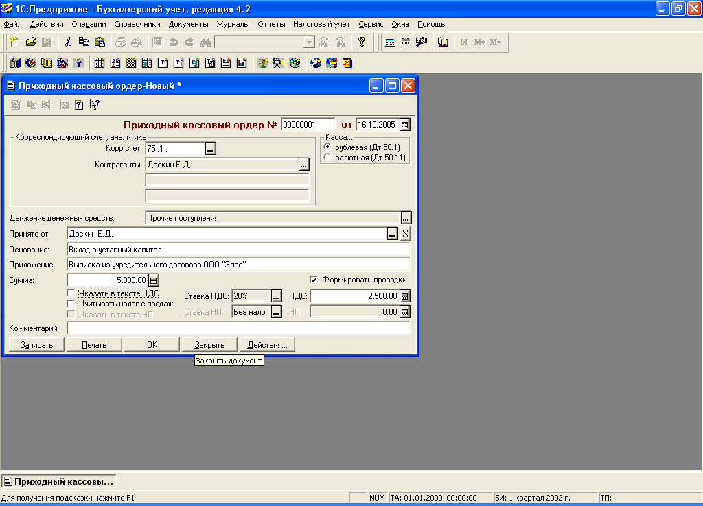
Task: Click the question mark description icon in document toolbar
Action: 79,105
